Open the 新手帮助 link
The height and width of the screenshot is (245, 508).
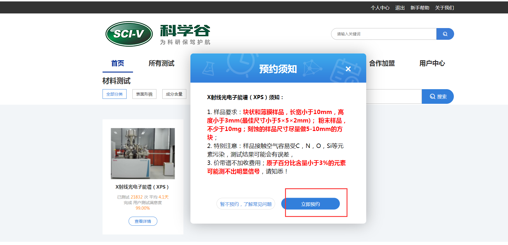(x=420, y=8)
